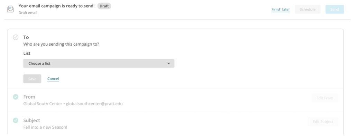Select the Subject section heading
The height and width of the screenshot is (137, 354).
31,120
